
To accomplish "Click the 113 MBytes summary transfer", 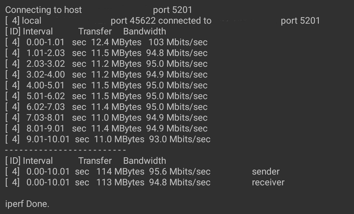I will pyautogui.click(x=120, y=183).
